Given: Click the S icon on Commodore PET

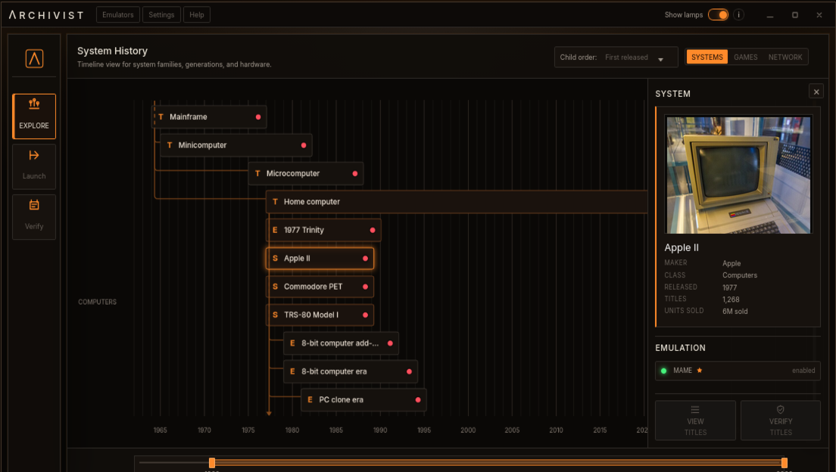Looking at the screenshot, I should point(275,286).
